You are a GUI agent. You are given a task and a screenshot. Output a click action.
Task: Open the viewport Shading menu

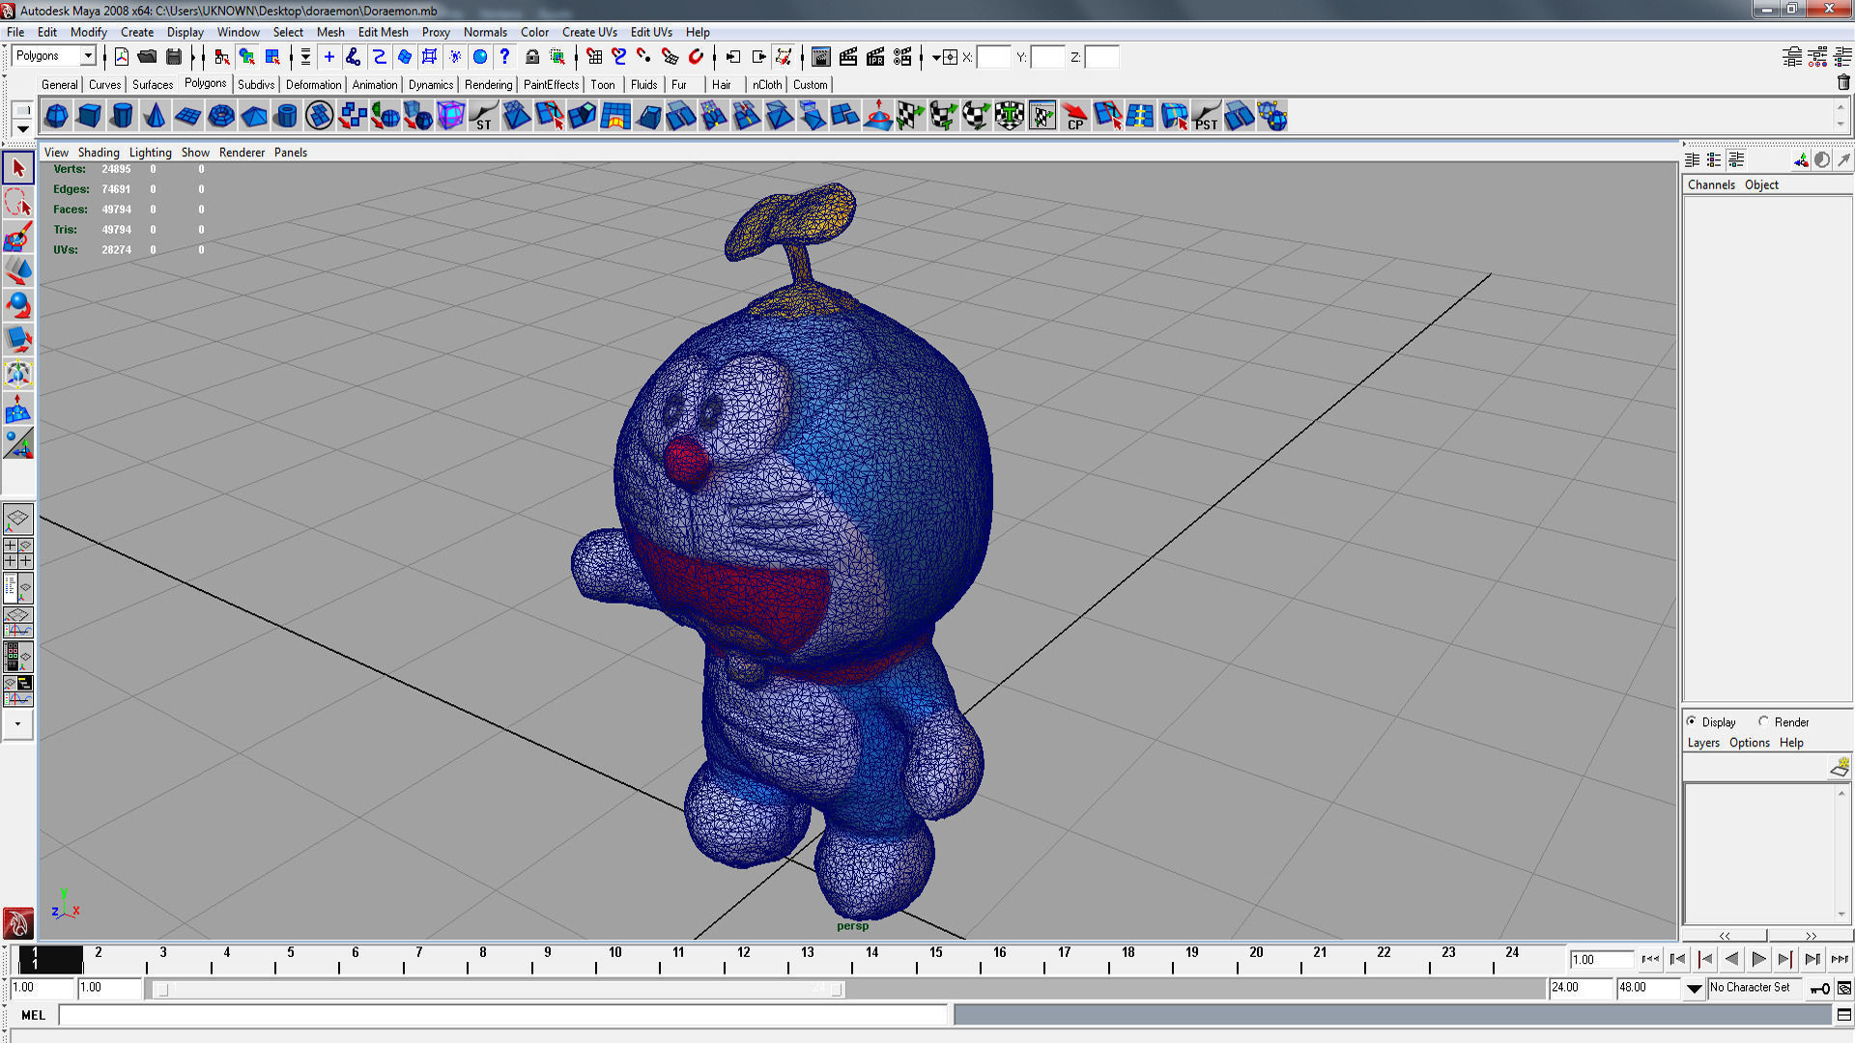(99, 153)
